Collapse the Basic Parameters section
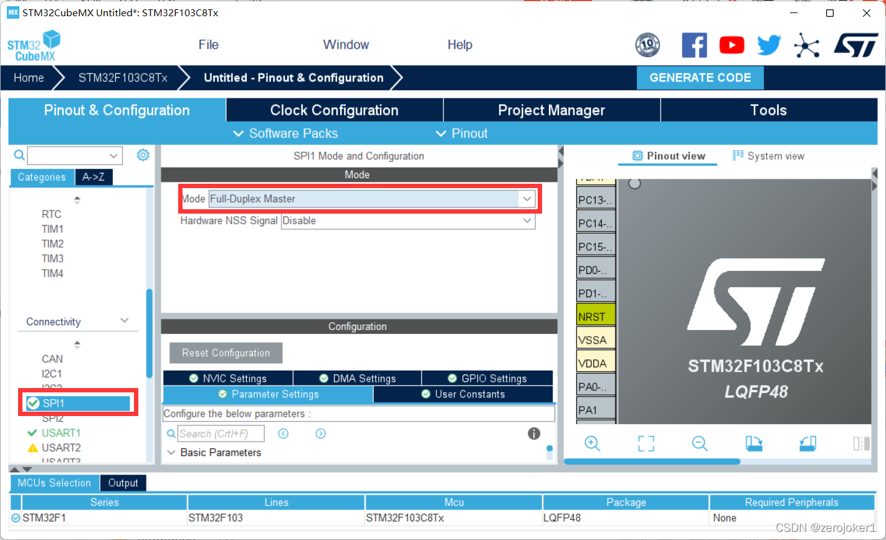886x540 pixels. point(171,453)
